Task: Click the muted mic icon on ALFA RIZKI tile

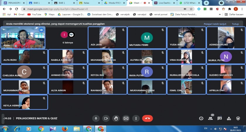Action: (x=44, y=53)
